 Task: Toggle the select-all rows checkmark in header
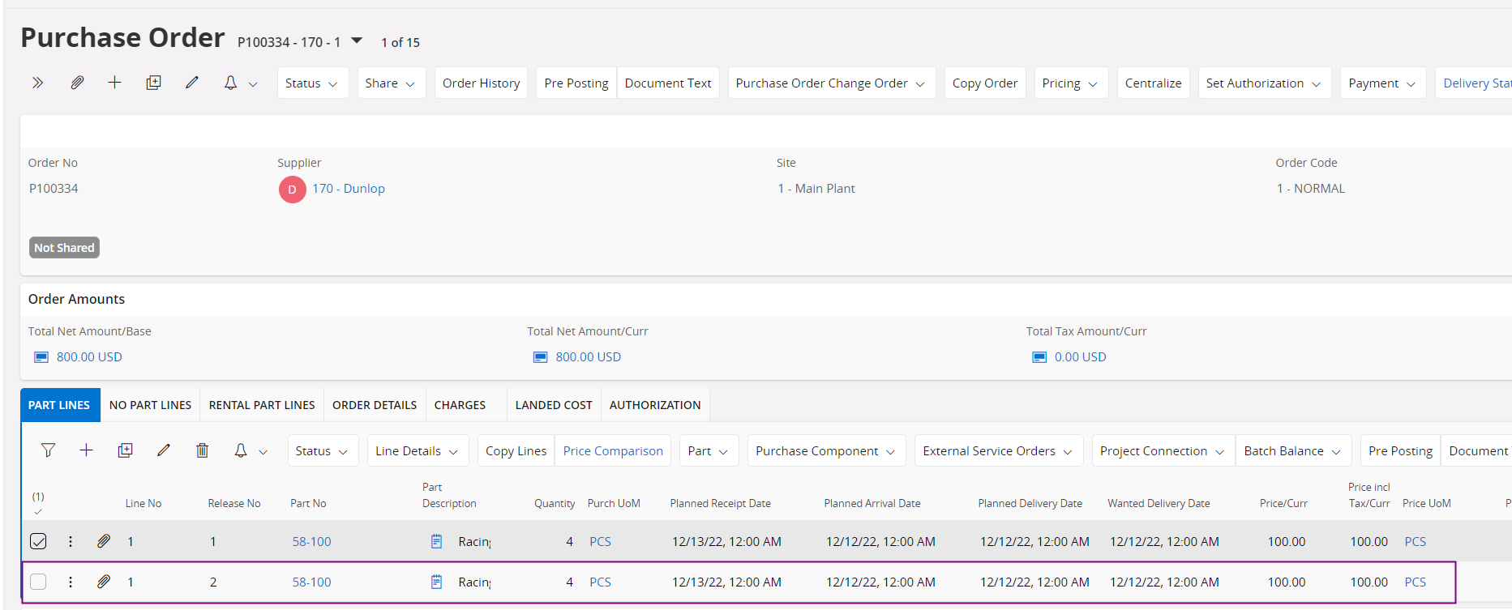coord(38,511)
